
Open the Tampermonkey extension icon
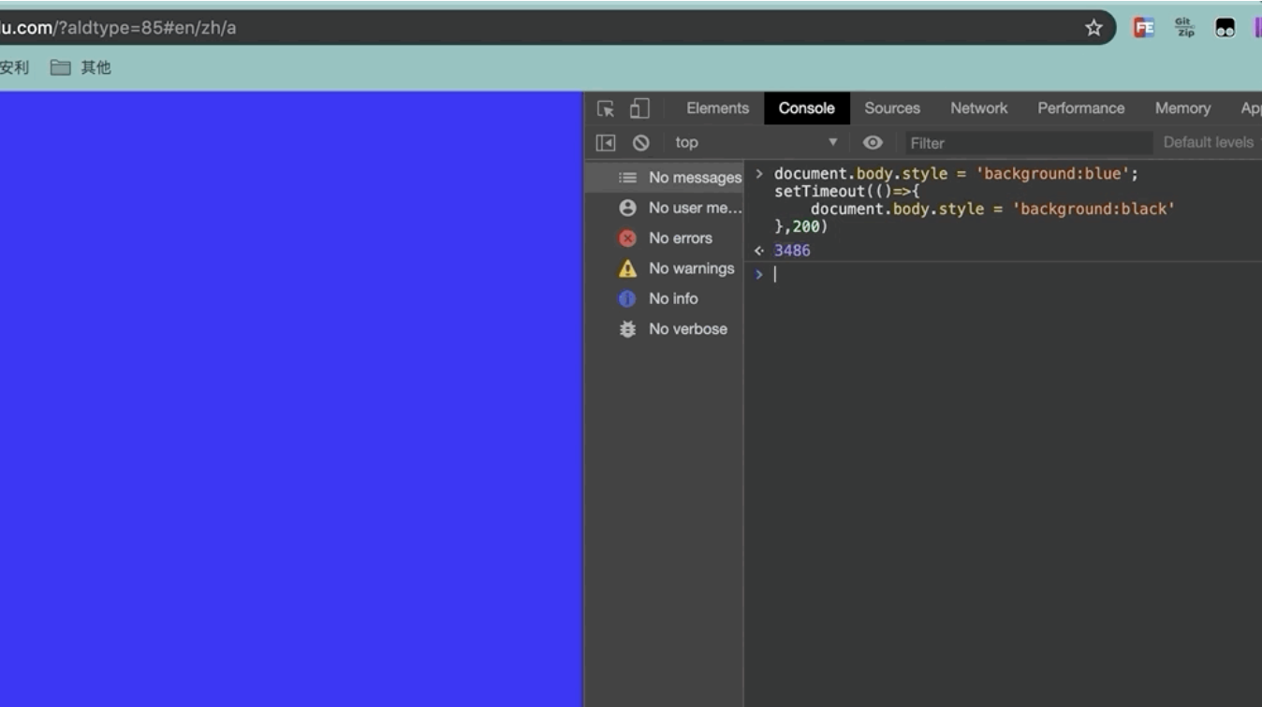click(1225, 28)
